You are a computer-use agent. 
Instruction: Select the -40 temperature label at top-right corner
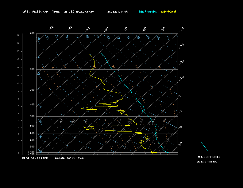pos(181,29)
